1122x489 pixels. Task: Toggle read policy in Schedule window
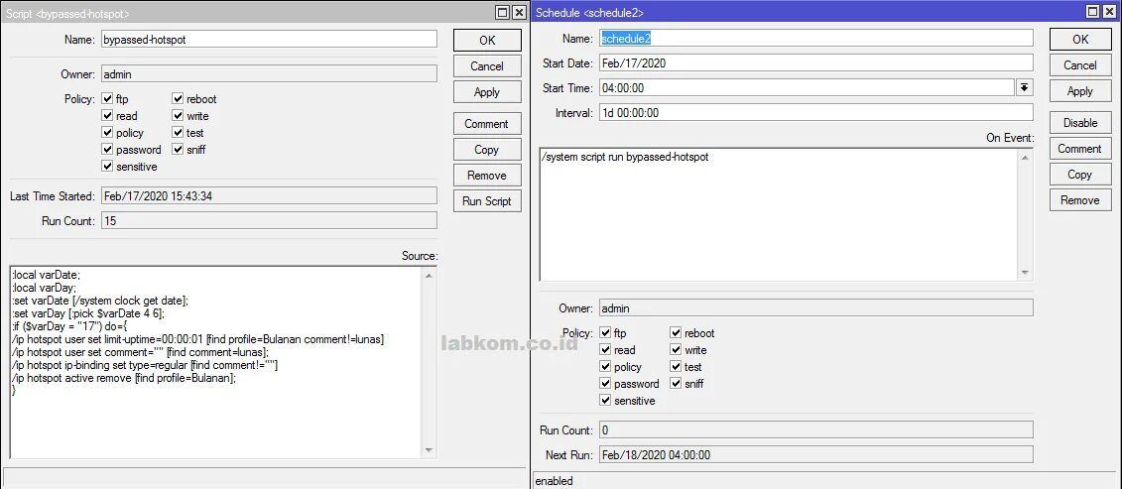(605, 350)
